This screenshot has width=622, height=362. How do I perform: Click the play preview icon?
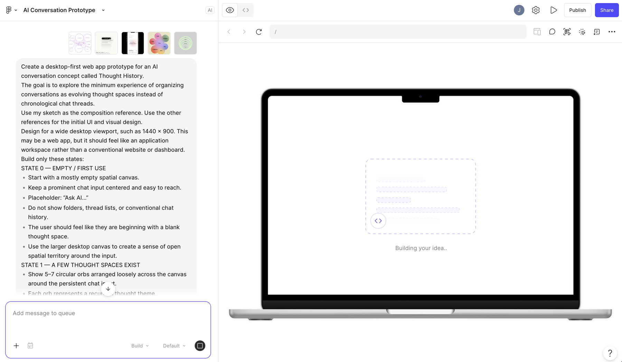tap(554, 10)
